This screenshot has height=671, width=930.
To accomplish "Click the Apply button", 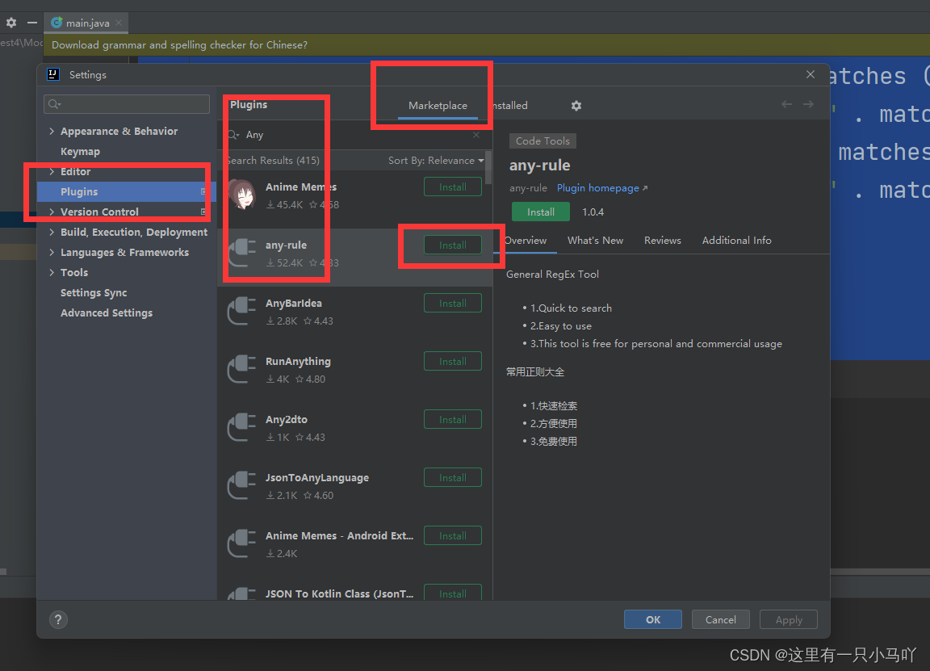I will point(788,619).
